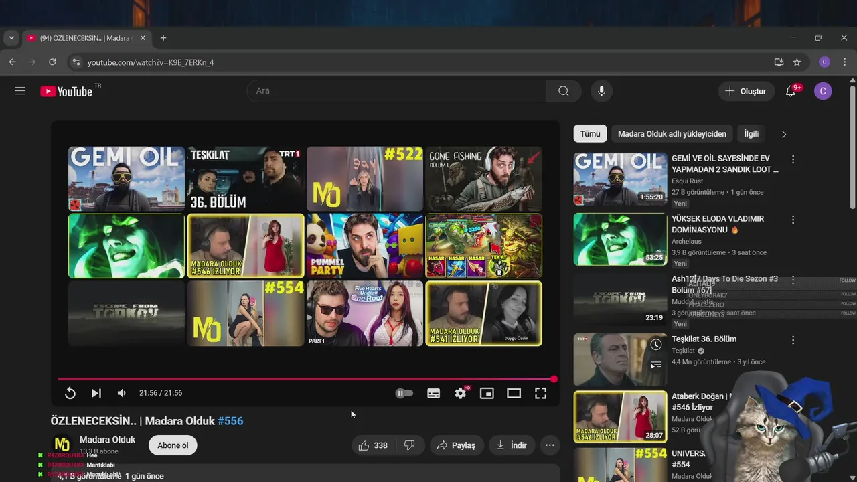Dislike the video
857x482 pixels.
410,445
